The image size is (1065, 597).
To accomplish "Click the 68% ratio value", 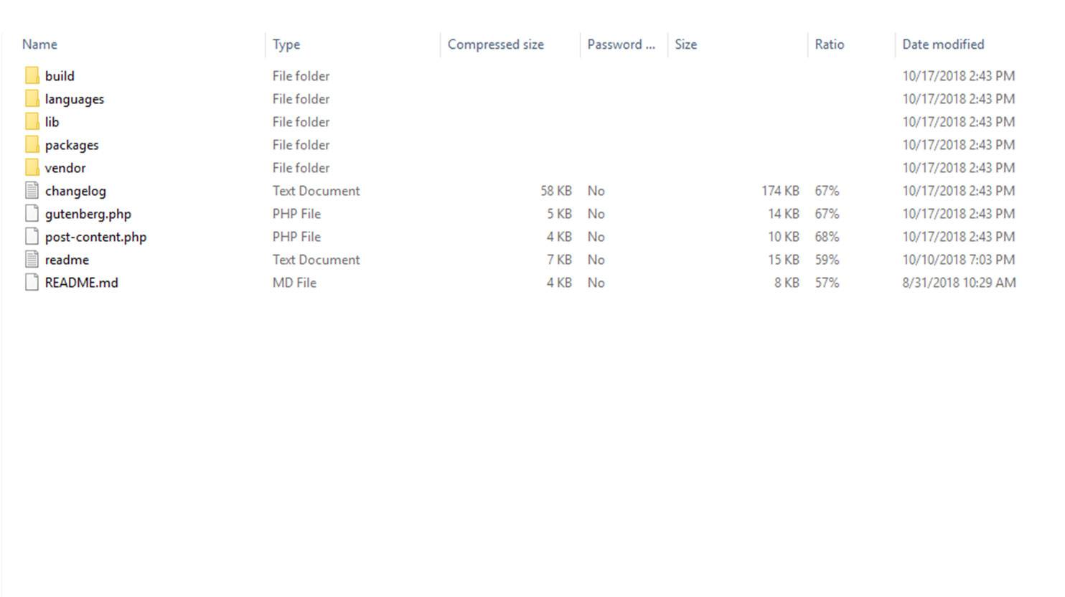I will (827, 237).
